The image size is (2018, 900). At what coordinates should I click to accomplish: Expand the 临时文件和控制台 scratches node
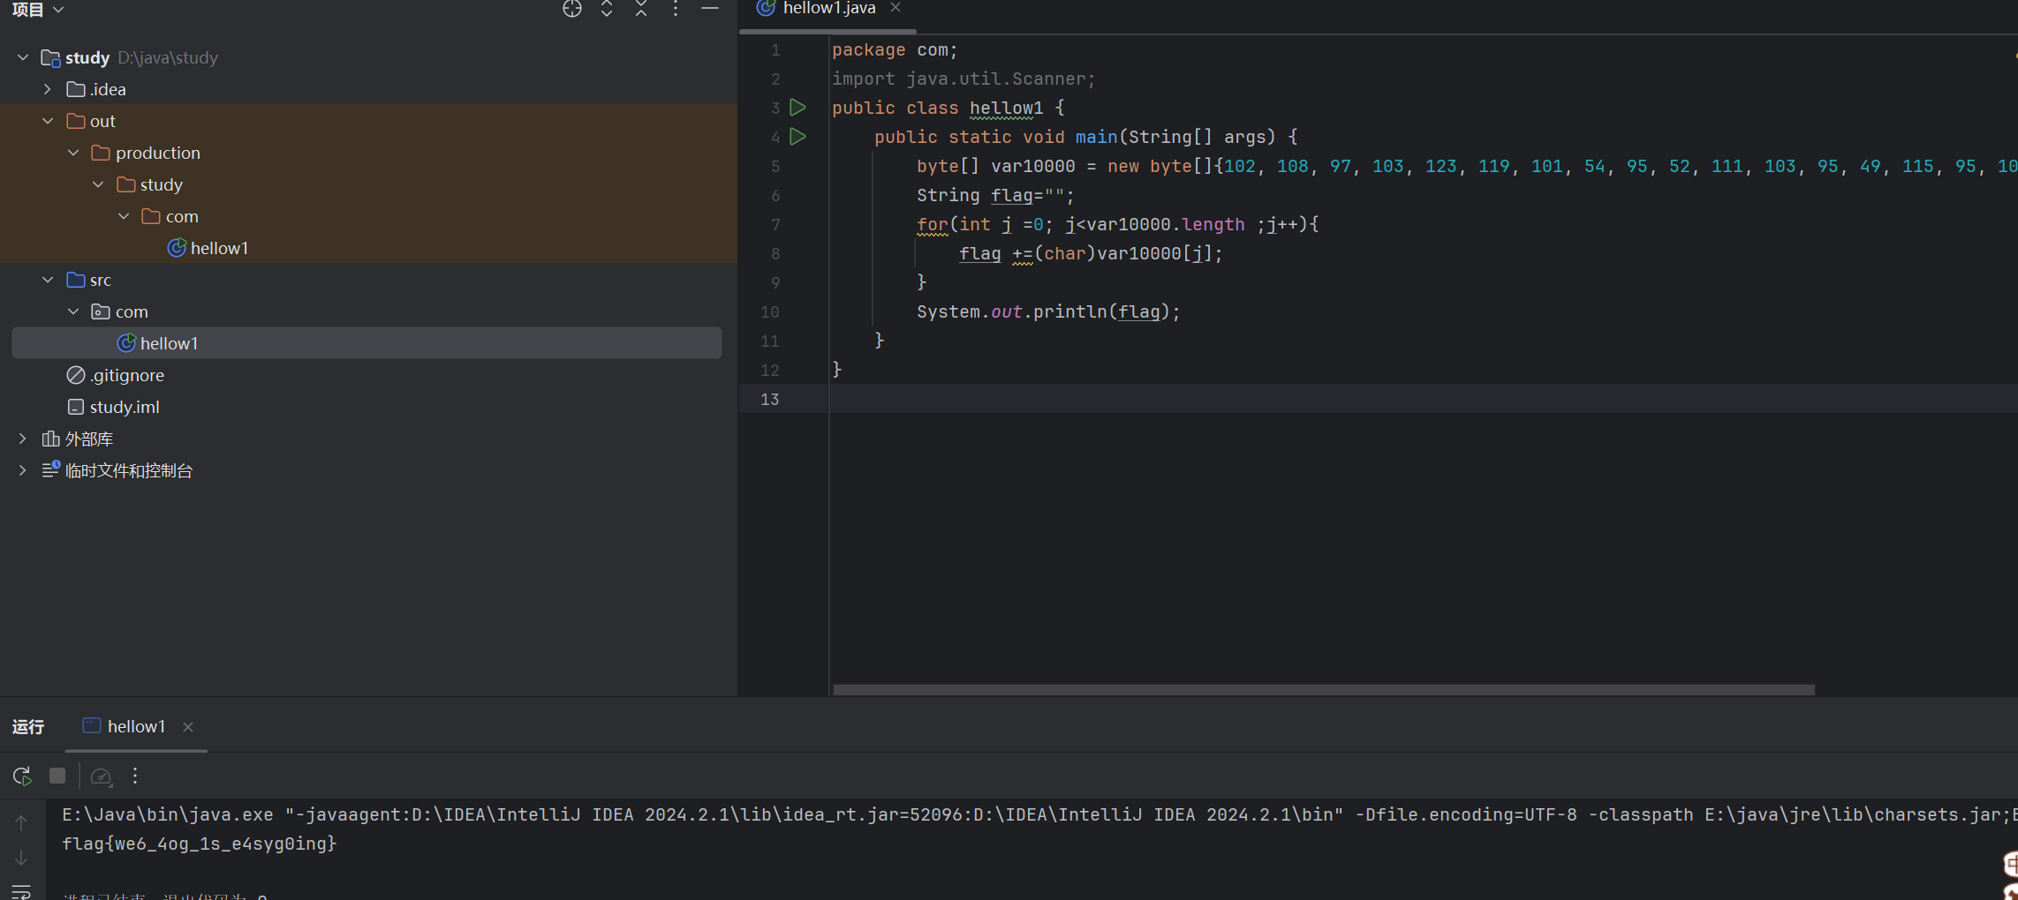(23, 470)
